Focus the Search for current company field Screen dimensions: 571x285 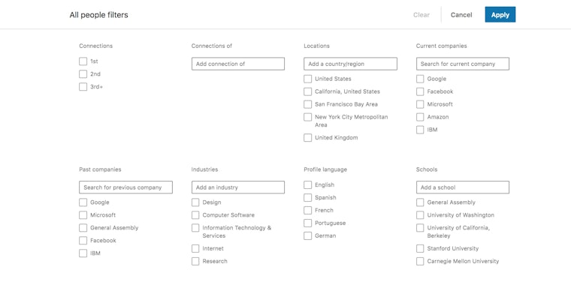pos(463,64)
